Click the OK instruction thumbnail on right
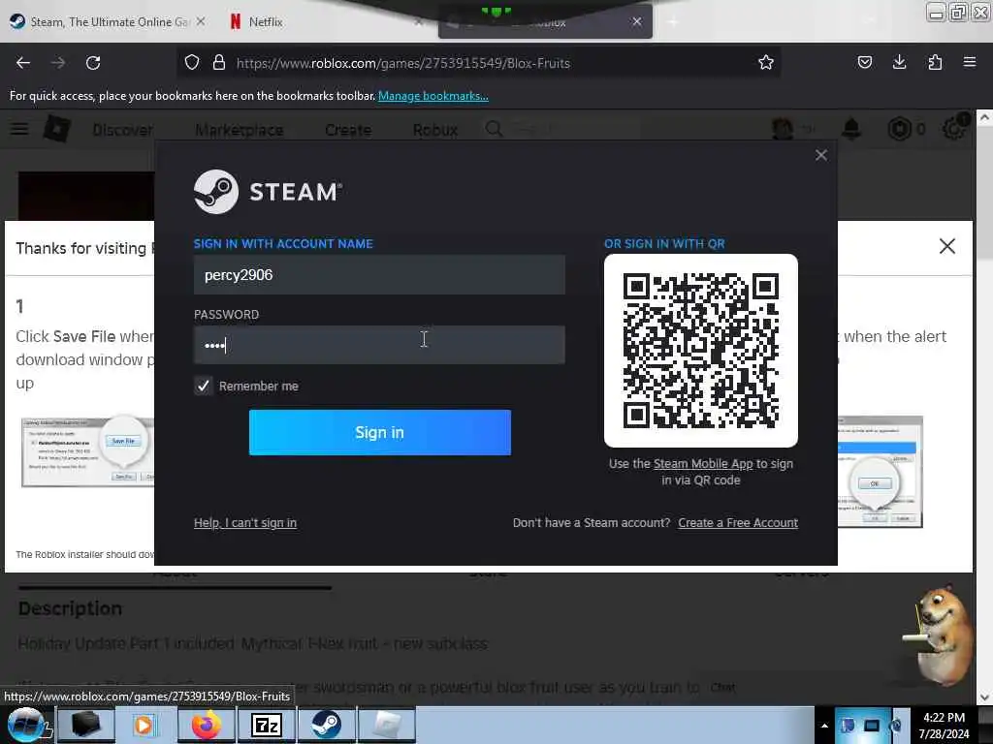993x744 pixels. click(x=881, y=472)
